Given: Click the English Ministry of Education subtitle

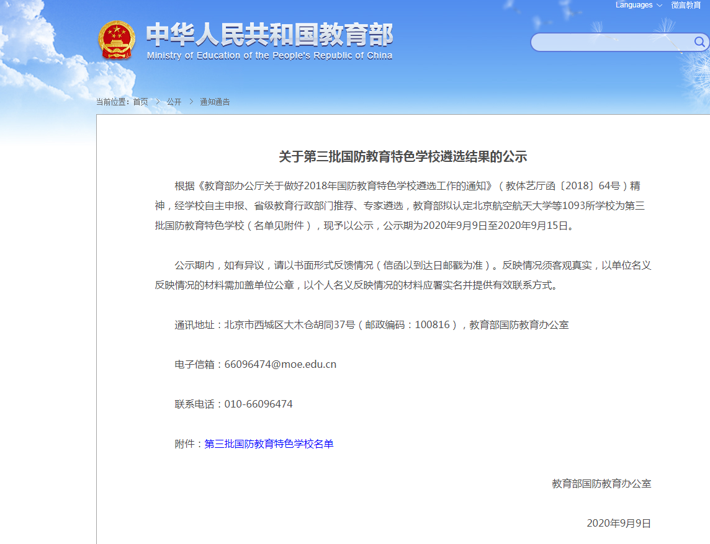Looking at the screenshot, I should [269, 56].
